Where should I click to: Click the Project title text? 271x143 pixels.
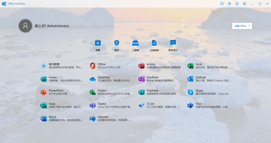click(102, 91)
